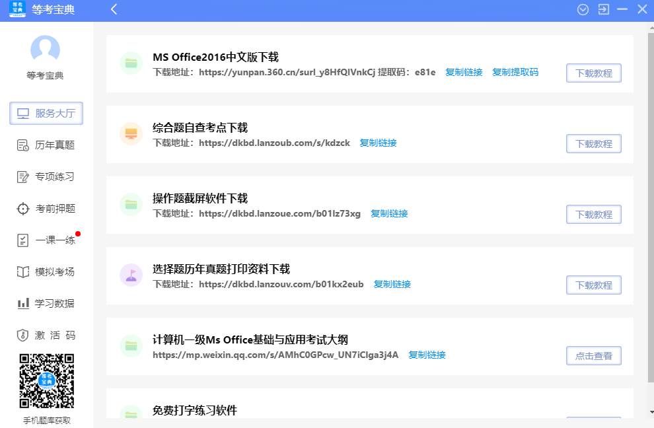Click the title MS Office2016中文版下载
The width and height of the screenshot is (654, 428).
pyautogui.click(x=215, y=57)
